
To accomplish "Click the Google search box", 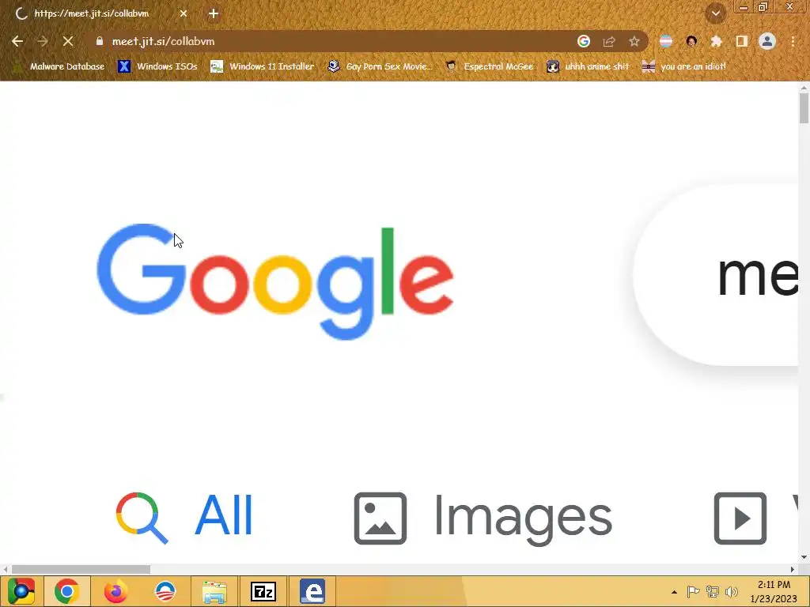I will [x=716, y=275].
